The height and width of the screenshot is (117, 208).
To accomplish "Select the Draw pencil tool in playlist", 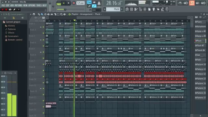I will coord(39,14).
